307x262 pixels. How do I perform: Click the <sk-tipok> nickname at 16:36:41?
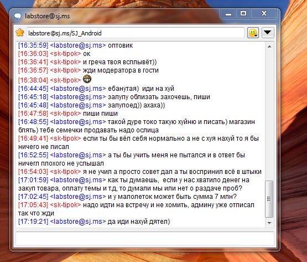click(65, 62)
